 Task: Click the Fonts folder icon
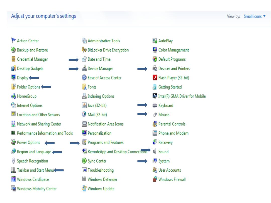click(84, 87)
